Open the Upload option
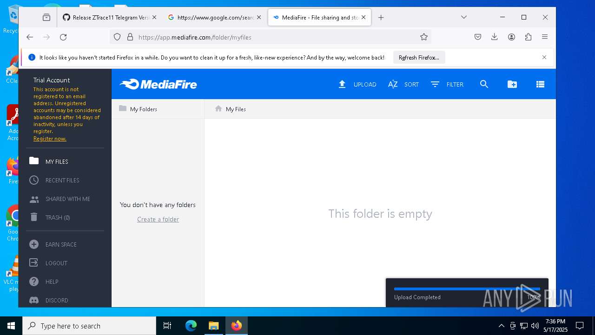 [357, 84]
